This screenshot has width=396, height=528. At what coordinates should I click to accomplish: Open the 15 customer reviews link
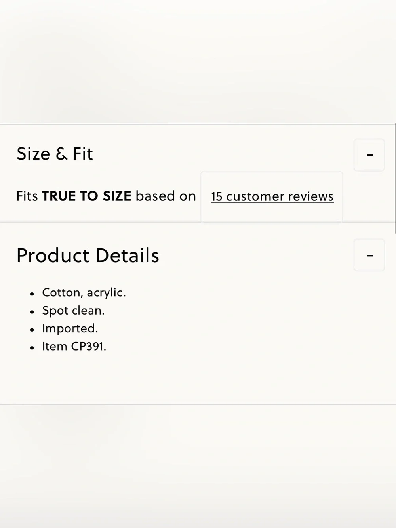coord(272,196)
